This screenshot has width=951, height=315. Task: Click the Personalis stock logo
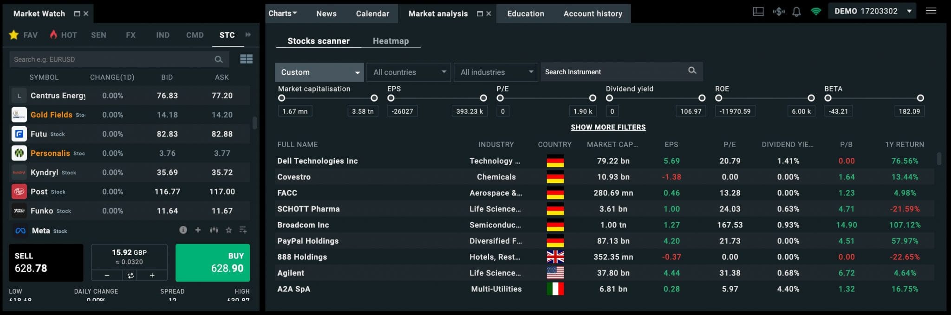pos(19,153)
